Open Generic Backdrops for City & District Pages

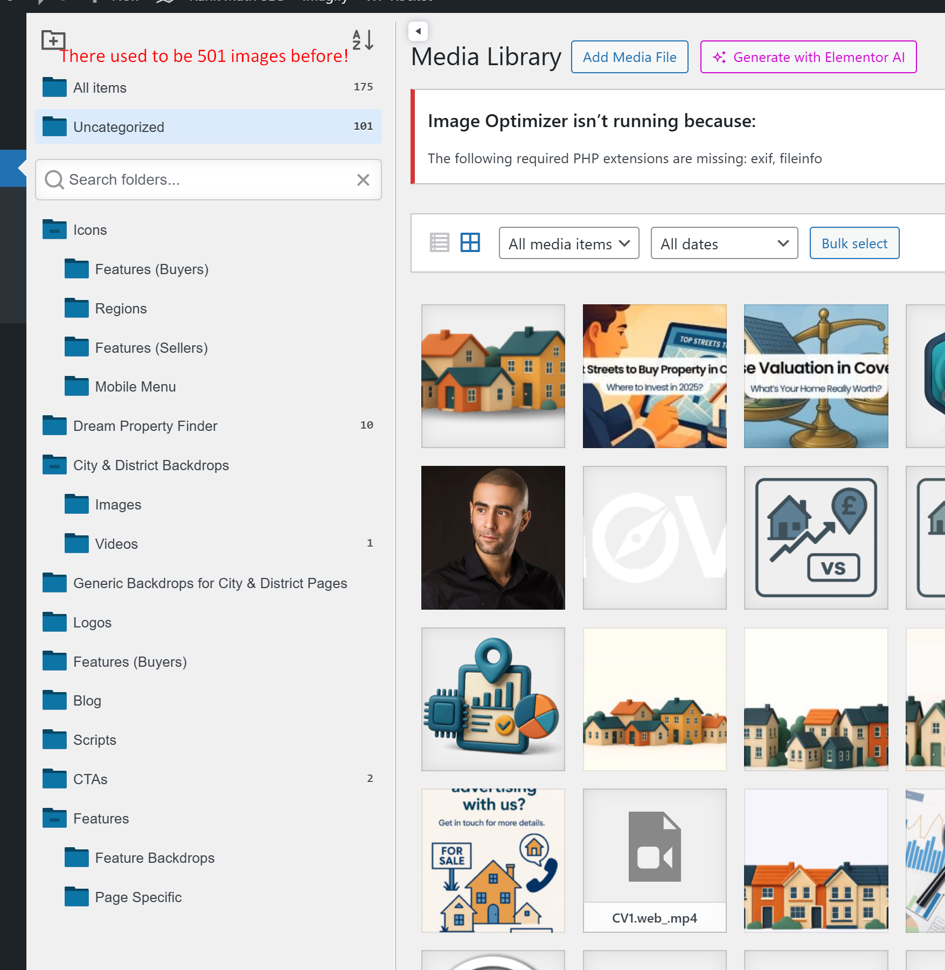coord(210,583)
